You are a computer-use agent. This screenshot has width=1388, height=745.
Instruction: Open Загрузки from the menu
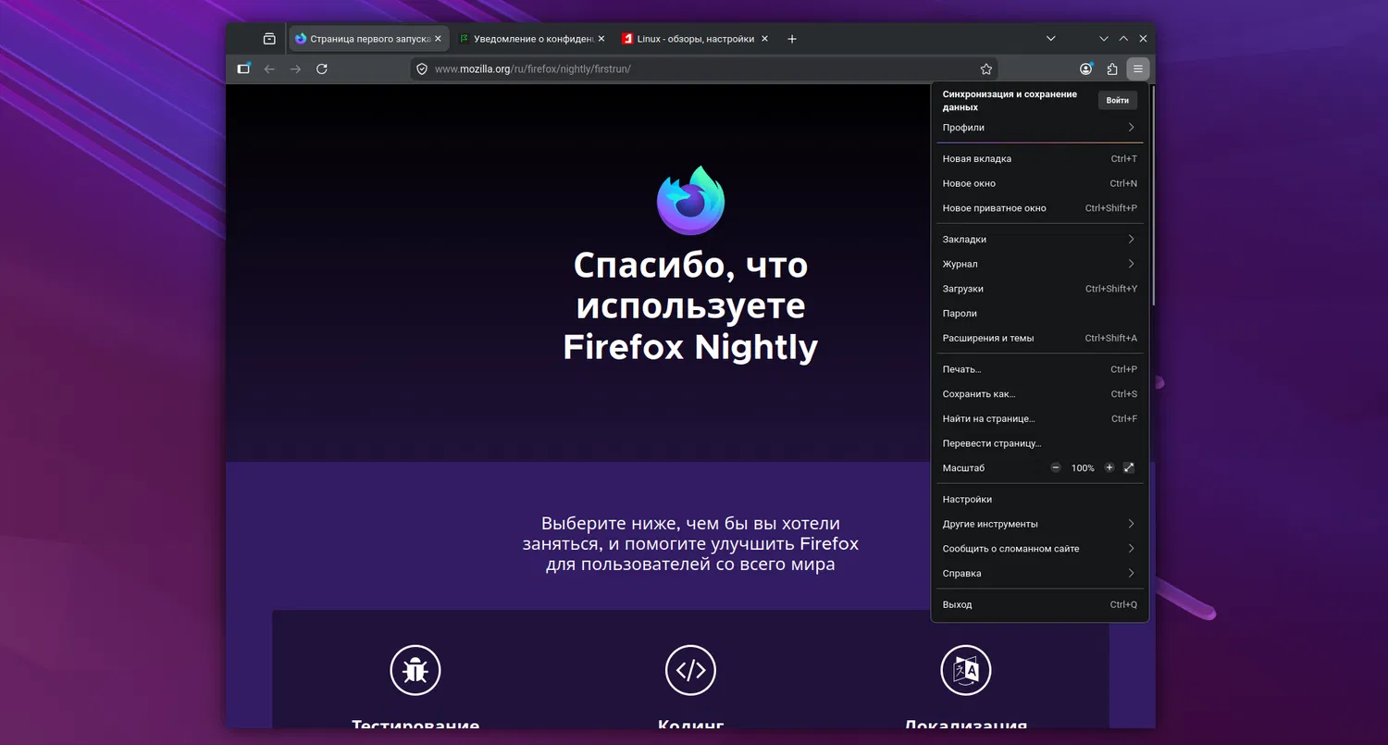1040,289
